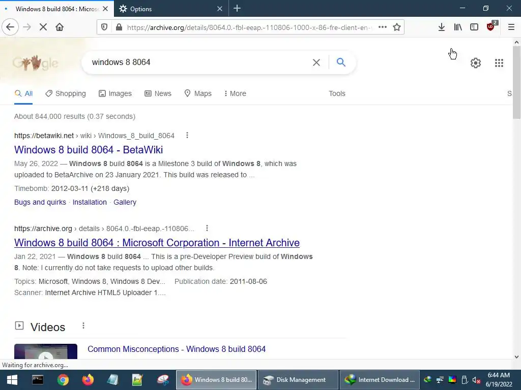Open the Firefox home page icon
This screenshot has width=521, height=390.
pyautogui.click(x=60, y=27)
